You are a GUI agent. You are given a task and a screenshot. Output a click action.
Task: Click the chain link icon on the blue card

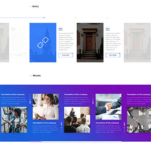click(x=43, y=42)
